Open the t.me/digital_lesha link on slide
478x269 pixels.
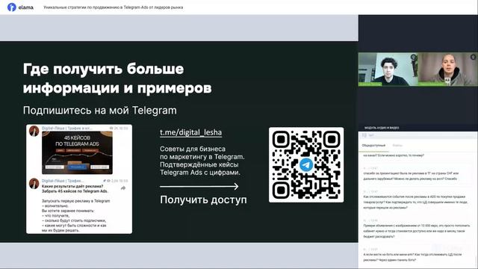(x=191, y=132)
